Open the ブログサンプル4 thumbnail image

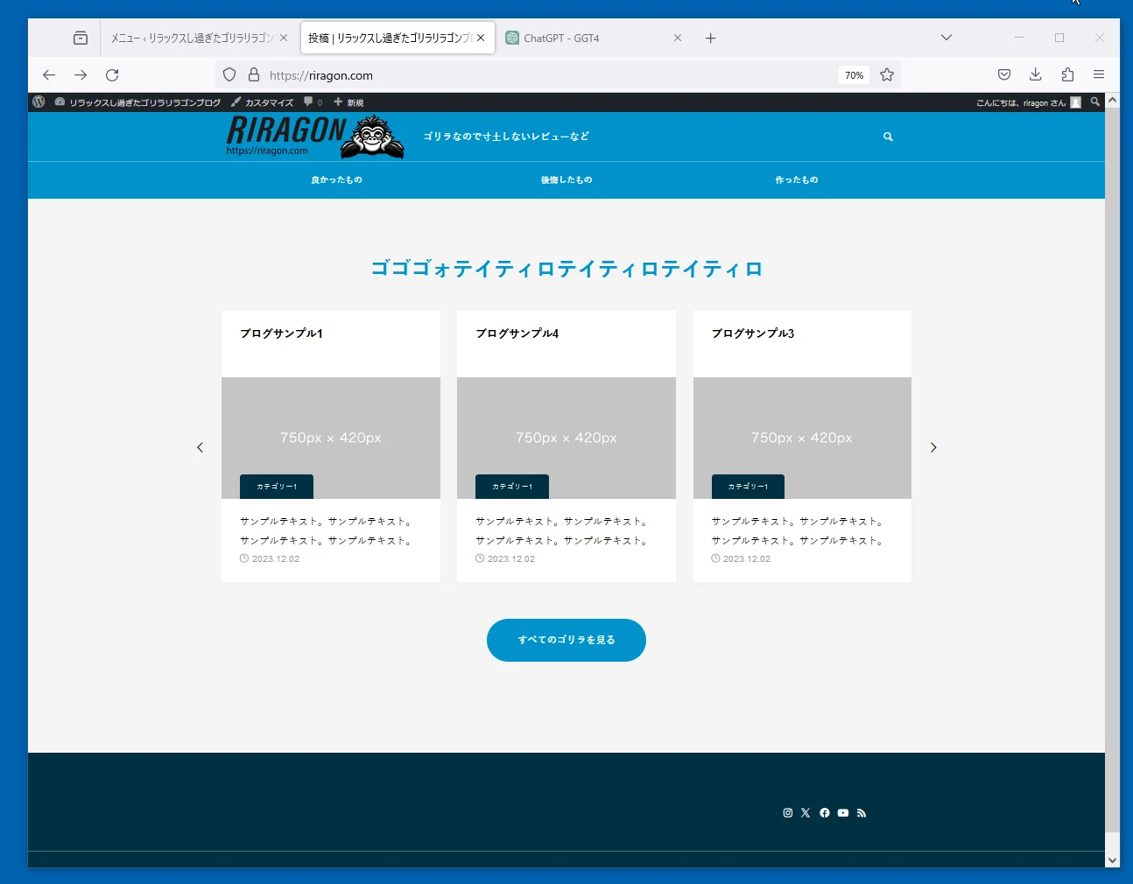tap(566, 438)
